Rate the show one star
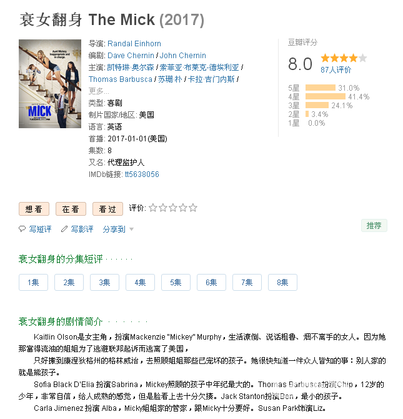 [x=152, y=208]
